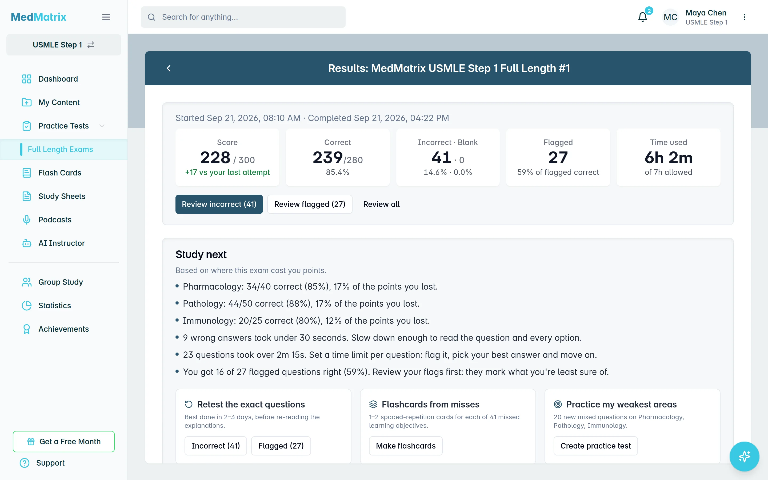Select Full Length Exams in the sidebar
Viewport: 768px width, 480px height.
[x=64, y=149]
